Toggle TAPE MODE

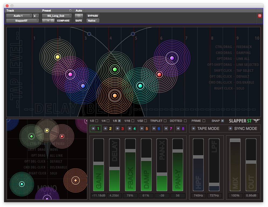point(193,129)
